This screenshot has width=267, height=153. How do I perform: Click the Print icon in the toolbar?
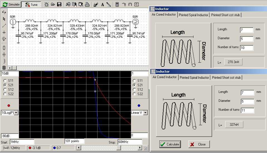pos(87,4)
